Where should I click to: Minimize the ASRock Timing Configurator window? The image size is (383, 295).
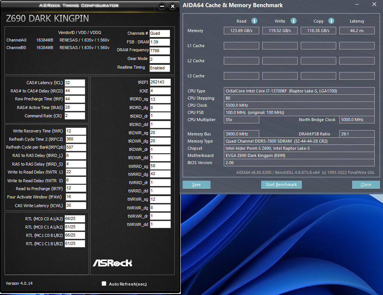pyautogui.click(x=162, y=6)
